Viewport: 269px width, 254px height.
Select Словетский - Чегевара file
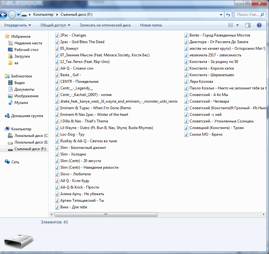point(209,101)
